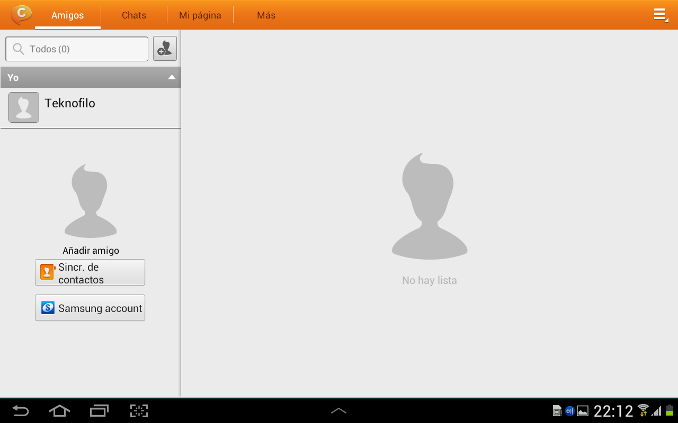Viewport: 678px width, 423px height.
Task: Open the recent apps button
Action: point(99,411)
